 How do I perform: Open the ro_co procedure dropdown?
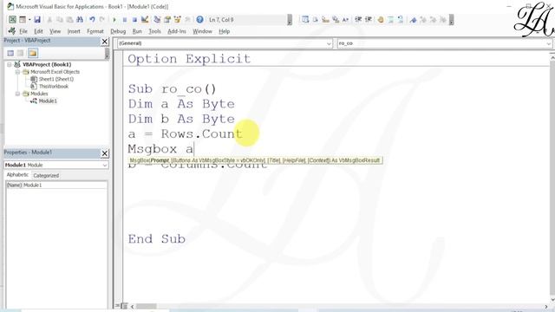549,43
